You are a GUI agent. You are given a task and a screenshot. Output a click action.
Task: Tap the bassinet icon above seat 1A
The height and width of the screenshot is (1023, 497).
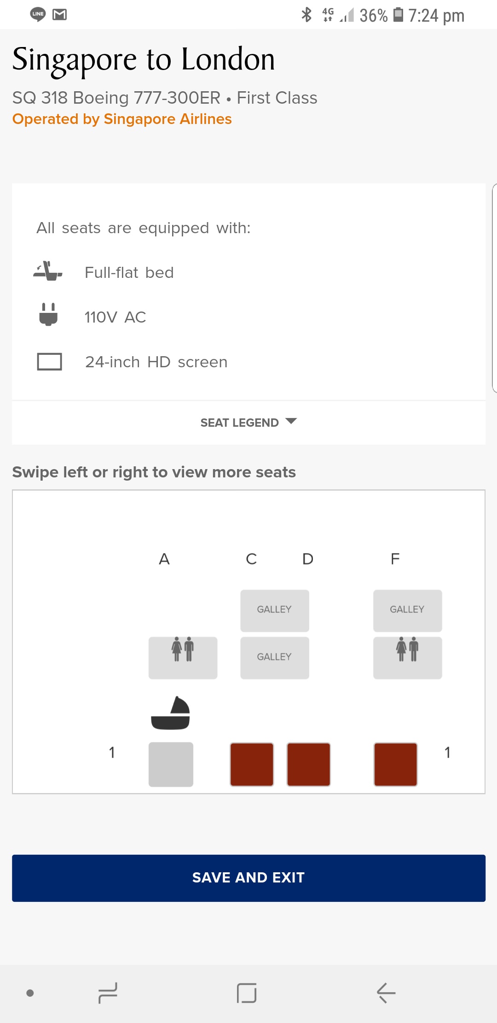coord(171,713)
